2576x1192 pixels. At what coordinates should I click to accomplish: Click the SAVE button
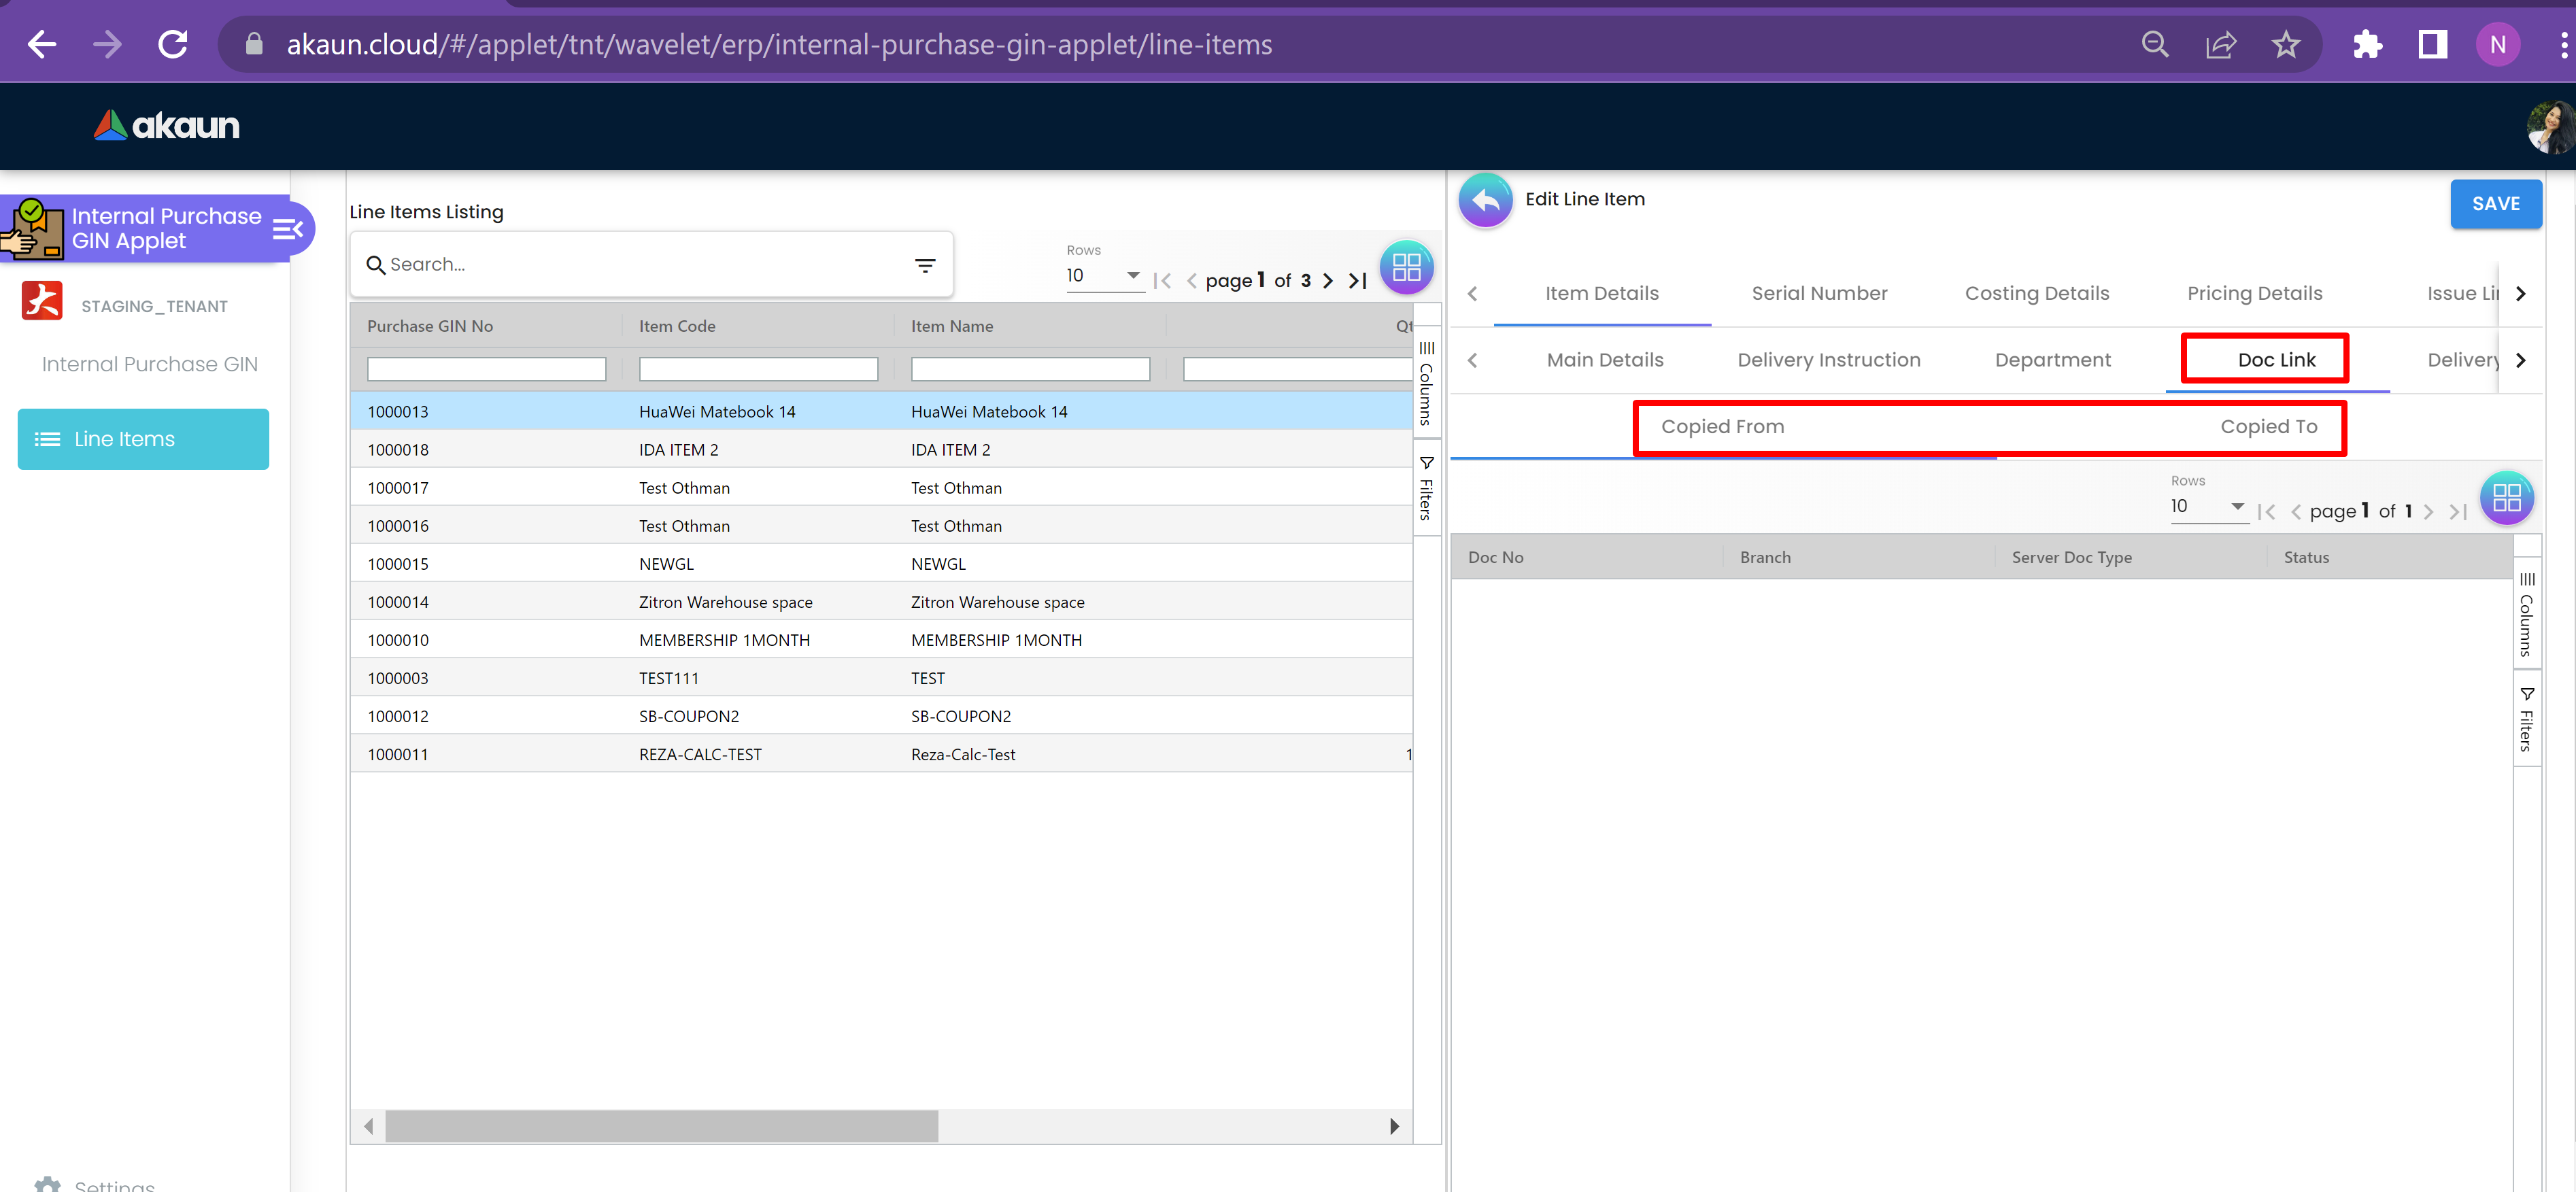pos(2495,204)
